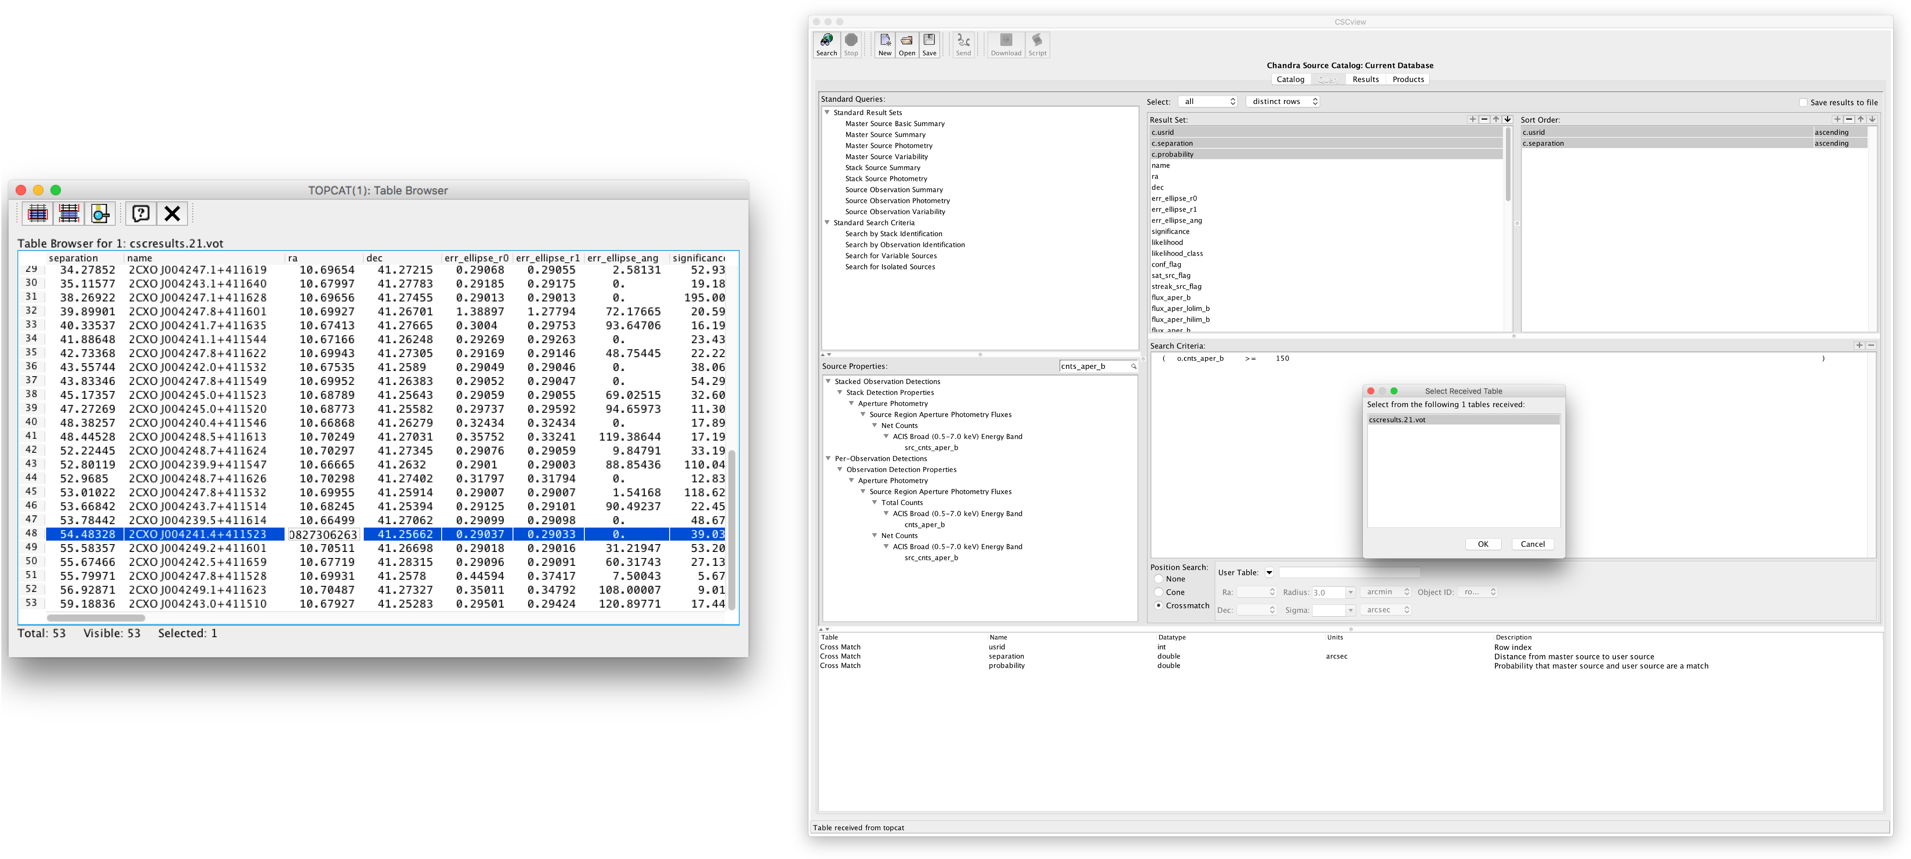Click TOPCAT 'subset from unselected rows' icon
The height and width of the screenshot is (859, 1911).
click(x=69, y=214)
